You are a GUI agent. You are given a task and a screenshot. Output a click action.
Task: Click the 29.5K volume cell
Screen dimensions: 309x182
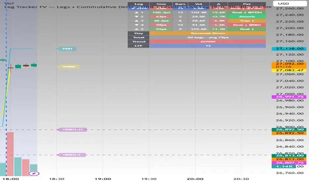click(199, 17)
